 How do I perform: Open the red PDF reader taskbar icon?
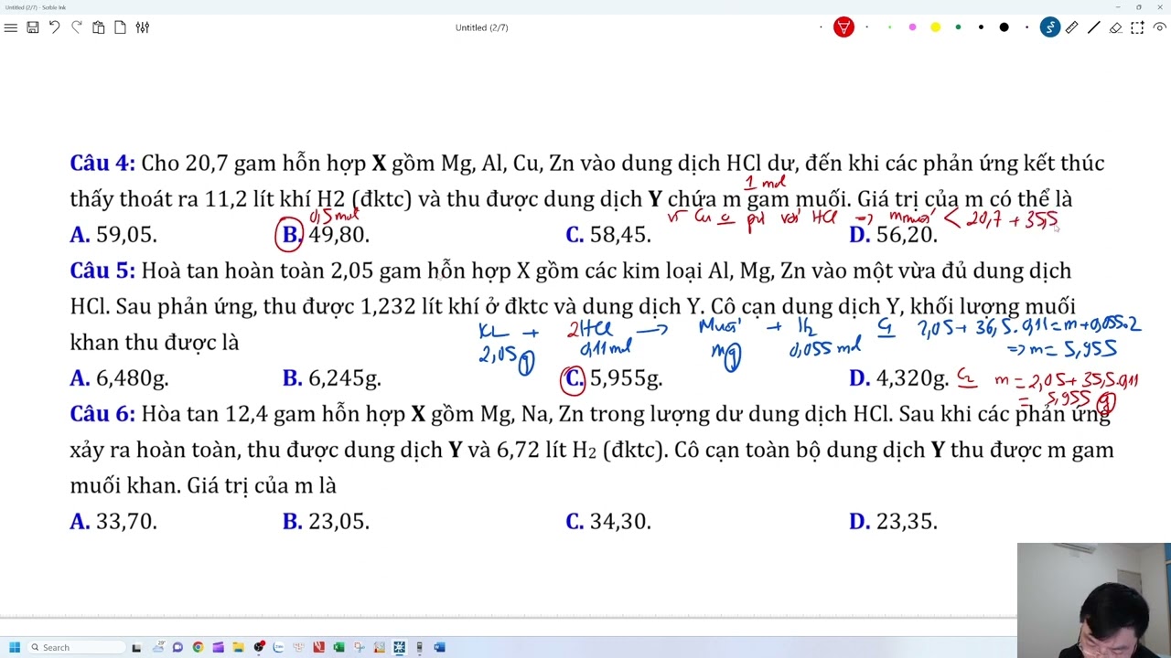pos(318,647)
